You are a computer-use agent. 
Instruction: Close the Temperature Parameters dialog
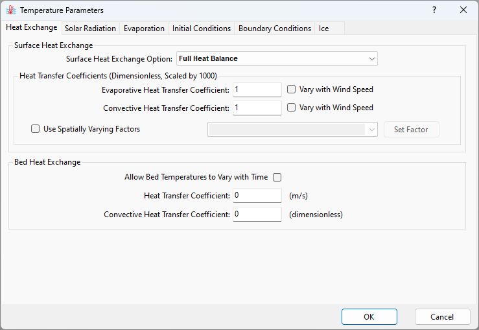[463, 10]
